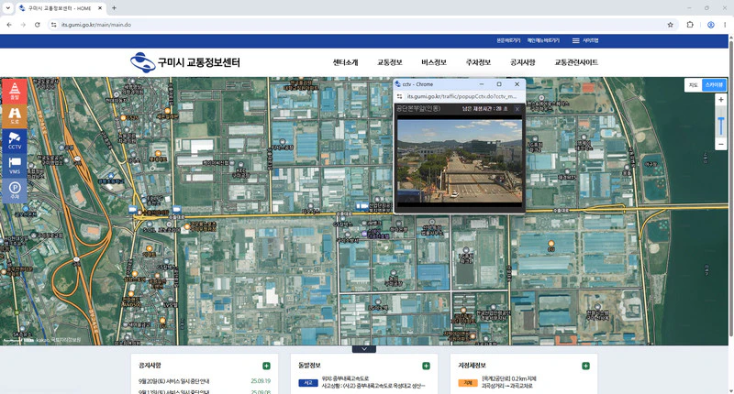Close 구미시 교통정보센터 tab
734x394 pixels.
[x=100, y=8]
